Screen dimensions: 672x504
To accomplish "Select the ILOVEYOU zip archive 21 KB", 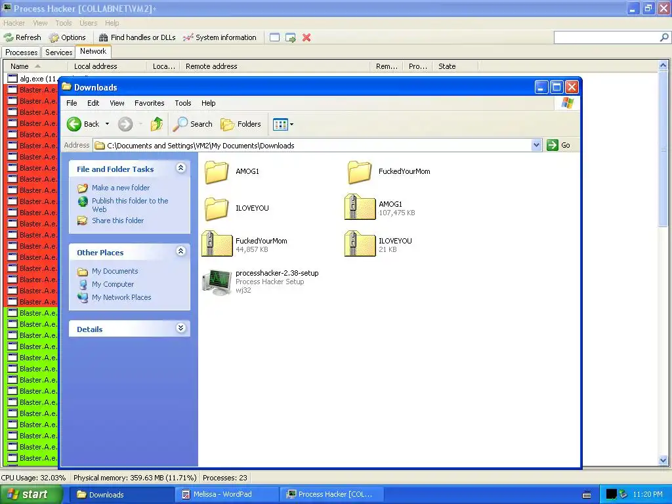I will (360, 244).
